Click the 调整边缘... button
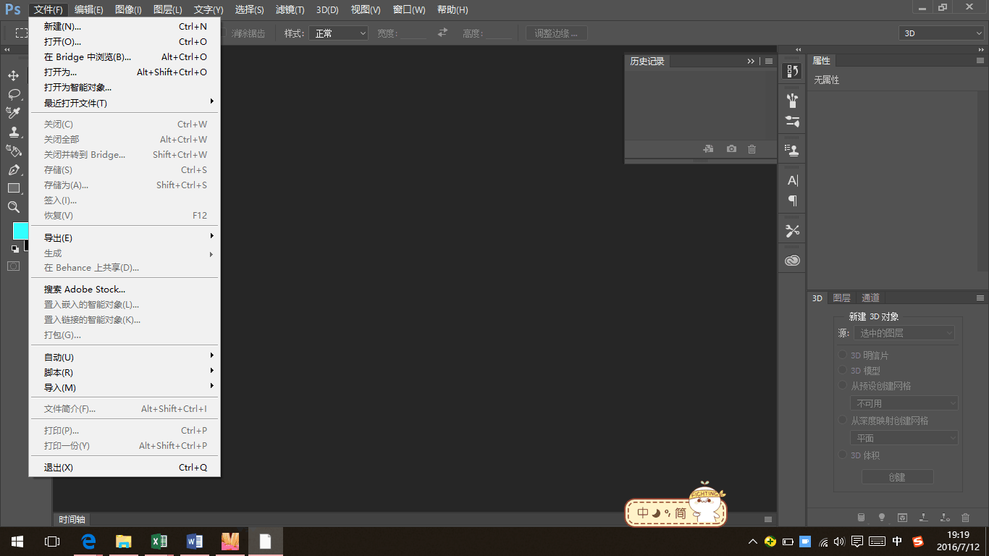The width and height of the screenshot is (989, 556). pos(556,33)
